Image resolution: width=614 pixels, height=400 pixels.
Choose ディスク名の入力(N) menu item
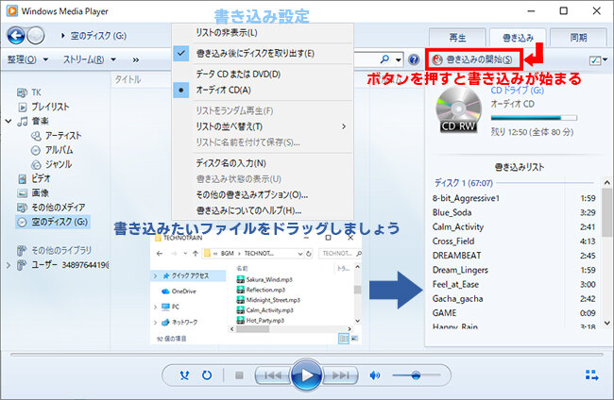[263, 163]
